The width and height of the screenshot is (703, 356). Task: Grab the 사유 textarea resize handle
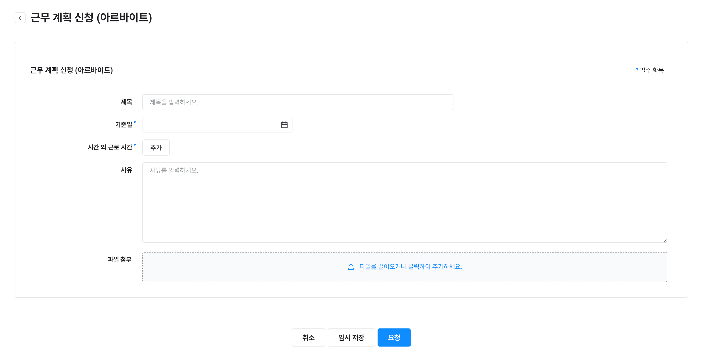pyautogui.click(x=665, y=240)
